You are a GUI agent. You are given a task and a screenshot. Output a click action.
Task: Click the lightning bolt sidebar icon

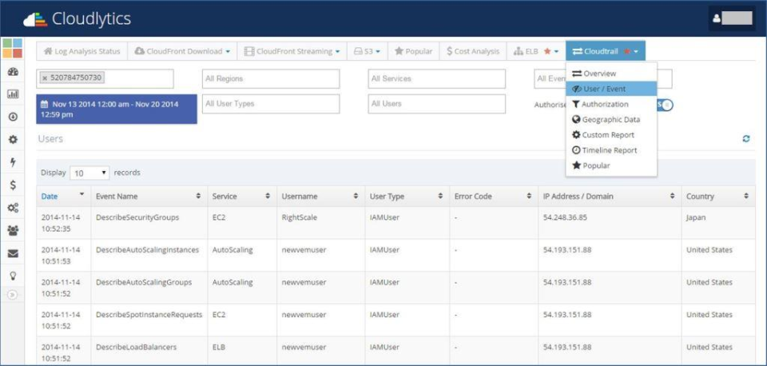click(x=14, y=162)
